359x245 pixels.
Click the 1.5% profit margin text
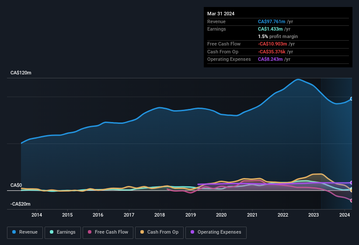(278, 36)
